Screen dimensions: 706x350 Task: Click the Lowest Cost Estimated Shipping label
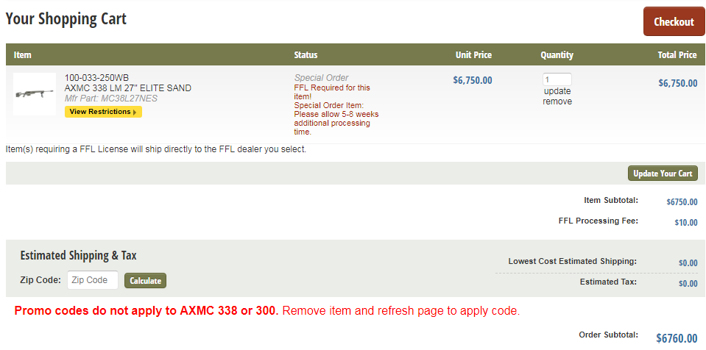[x=573, y=261]
